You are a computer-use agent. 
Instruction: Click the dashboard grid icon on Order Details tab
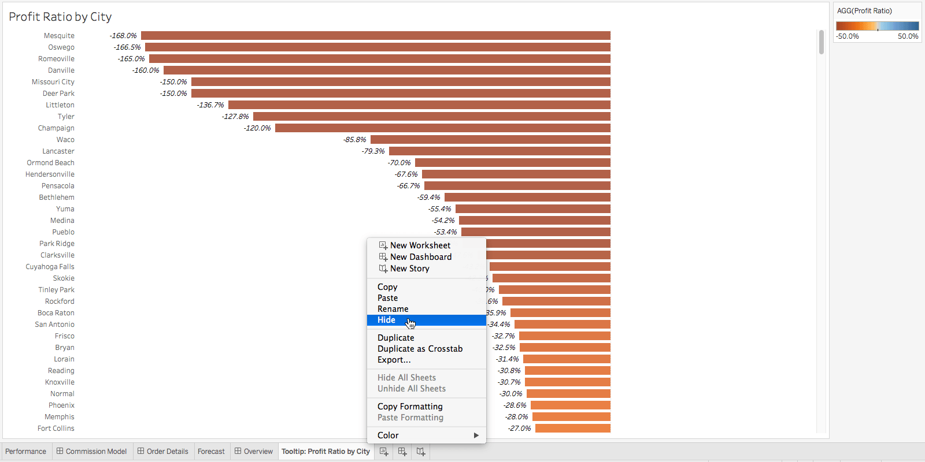pos(140,451)
